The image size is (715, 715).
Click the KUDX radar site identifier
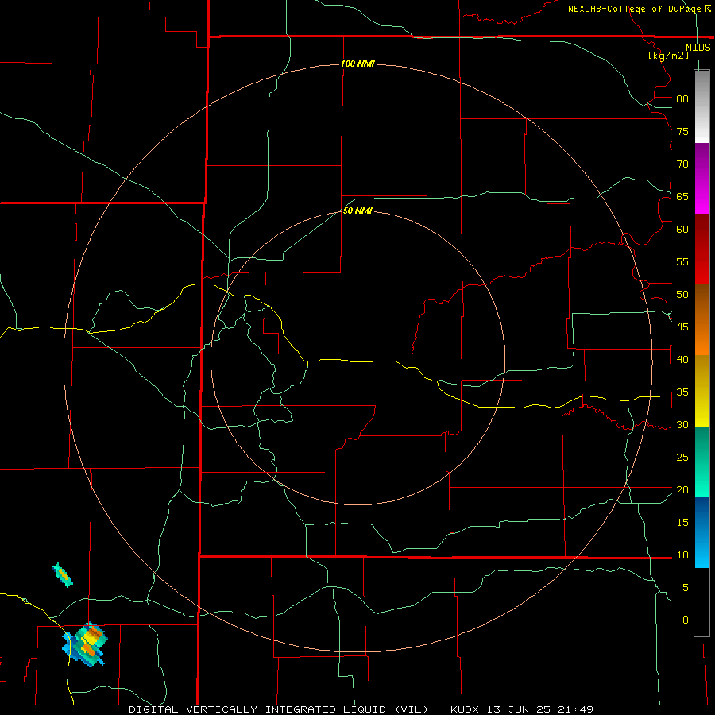466,709
